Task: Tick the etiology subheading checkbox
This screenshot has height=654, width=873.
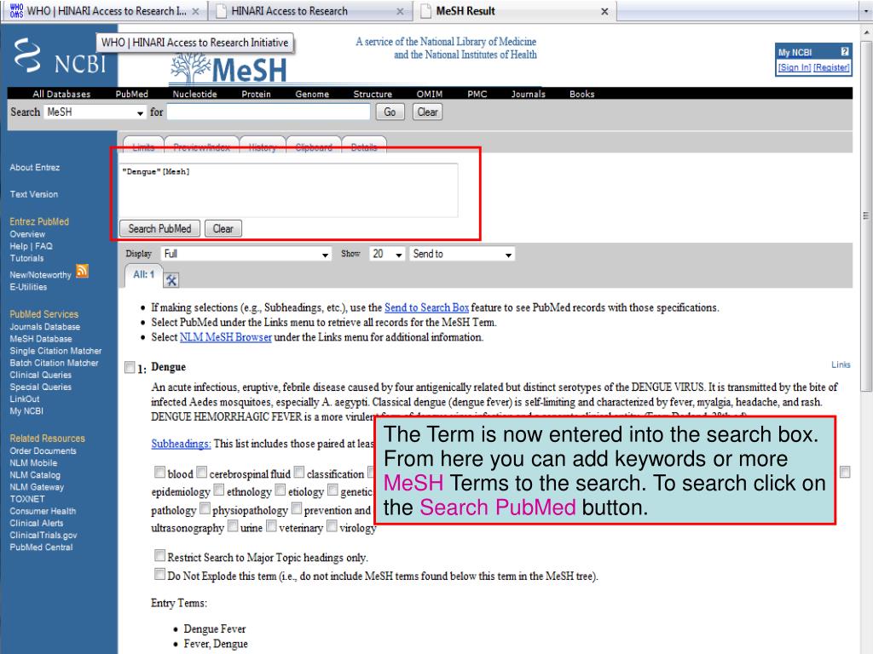Action: tap(280, 490)
